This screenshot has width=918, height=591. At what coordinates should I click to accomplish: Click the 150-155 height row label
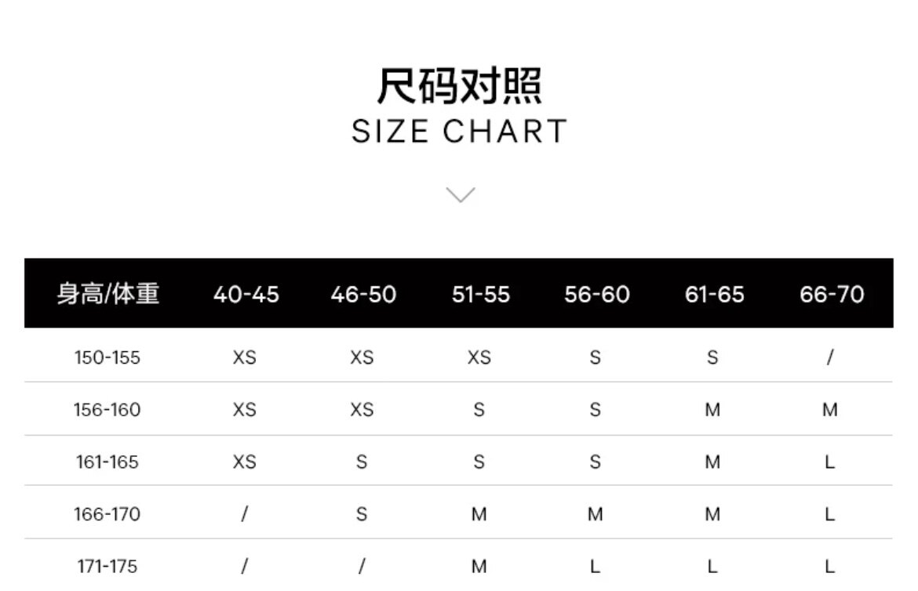107,357
